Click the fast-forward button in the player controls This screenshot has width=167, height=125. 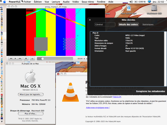(x=20, y=58)
